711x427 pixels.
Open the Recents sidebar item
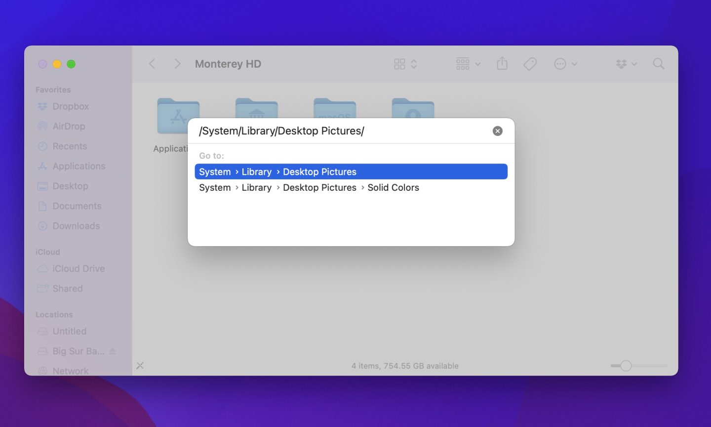click(70, 146)
